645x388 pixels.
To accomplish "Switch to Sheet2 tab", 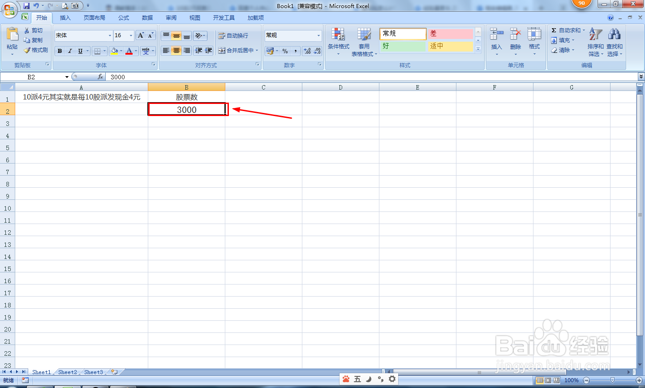I will [68, 372].
